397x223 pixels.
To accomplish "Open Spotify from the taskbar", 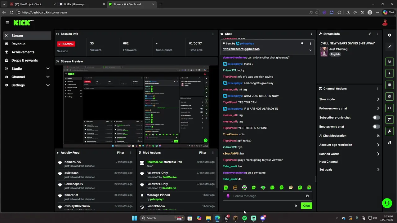I will 244,218.
